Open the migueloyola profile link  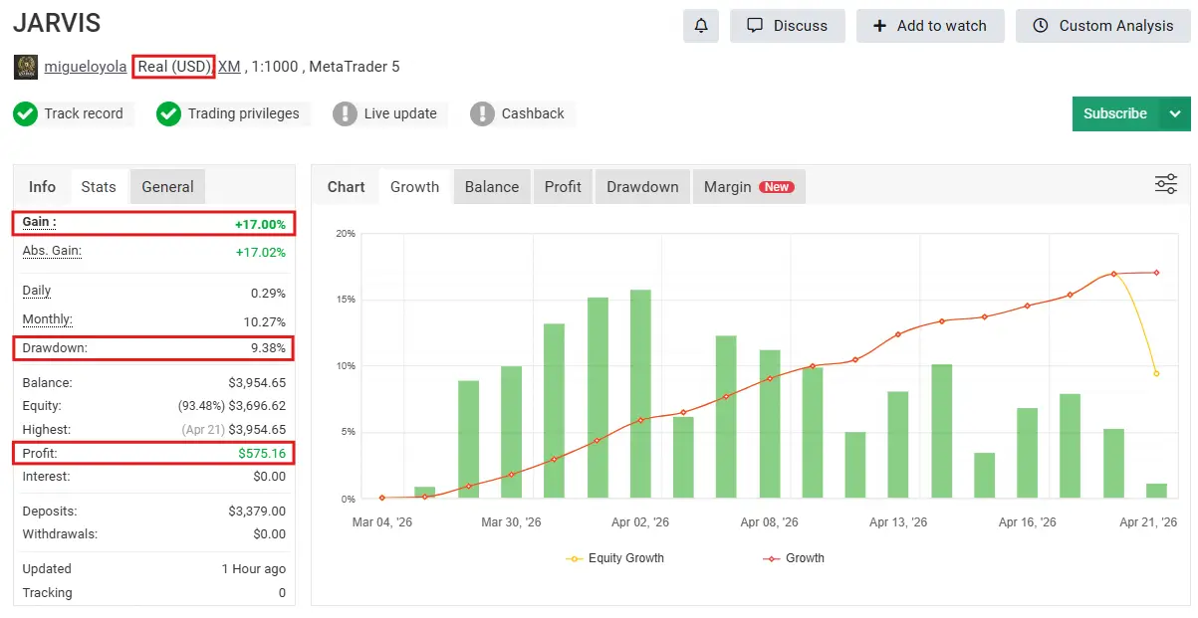[86, 67]
